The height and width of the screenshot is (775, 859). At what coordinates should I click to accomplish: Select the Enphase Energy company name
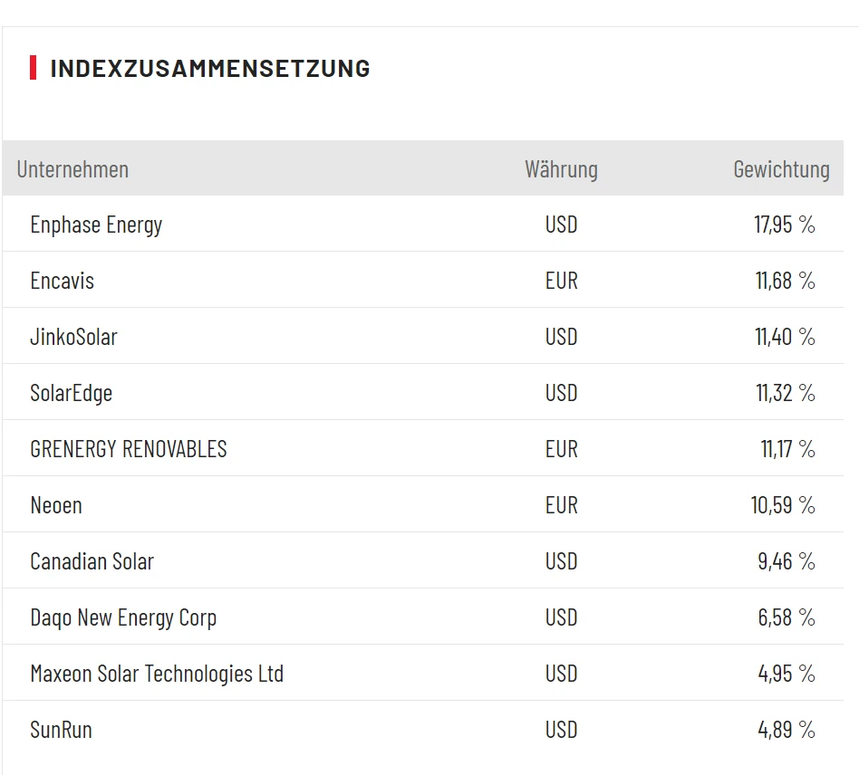96,225
